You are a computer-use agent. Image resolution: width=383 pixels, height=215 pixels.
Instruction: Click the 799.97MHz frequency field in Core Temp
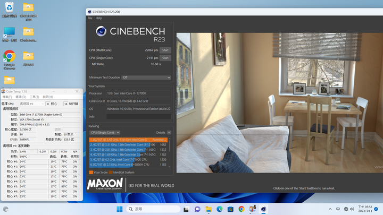(x=49, y=125)
